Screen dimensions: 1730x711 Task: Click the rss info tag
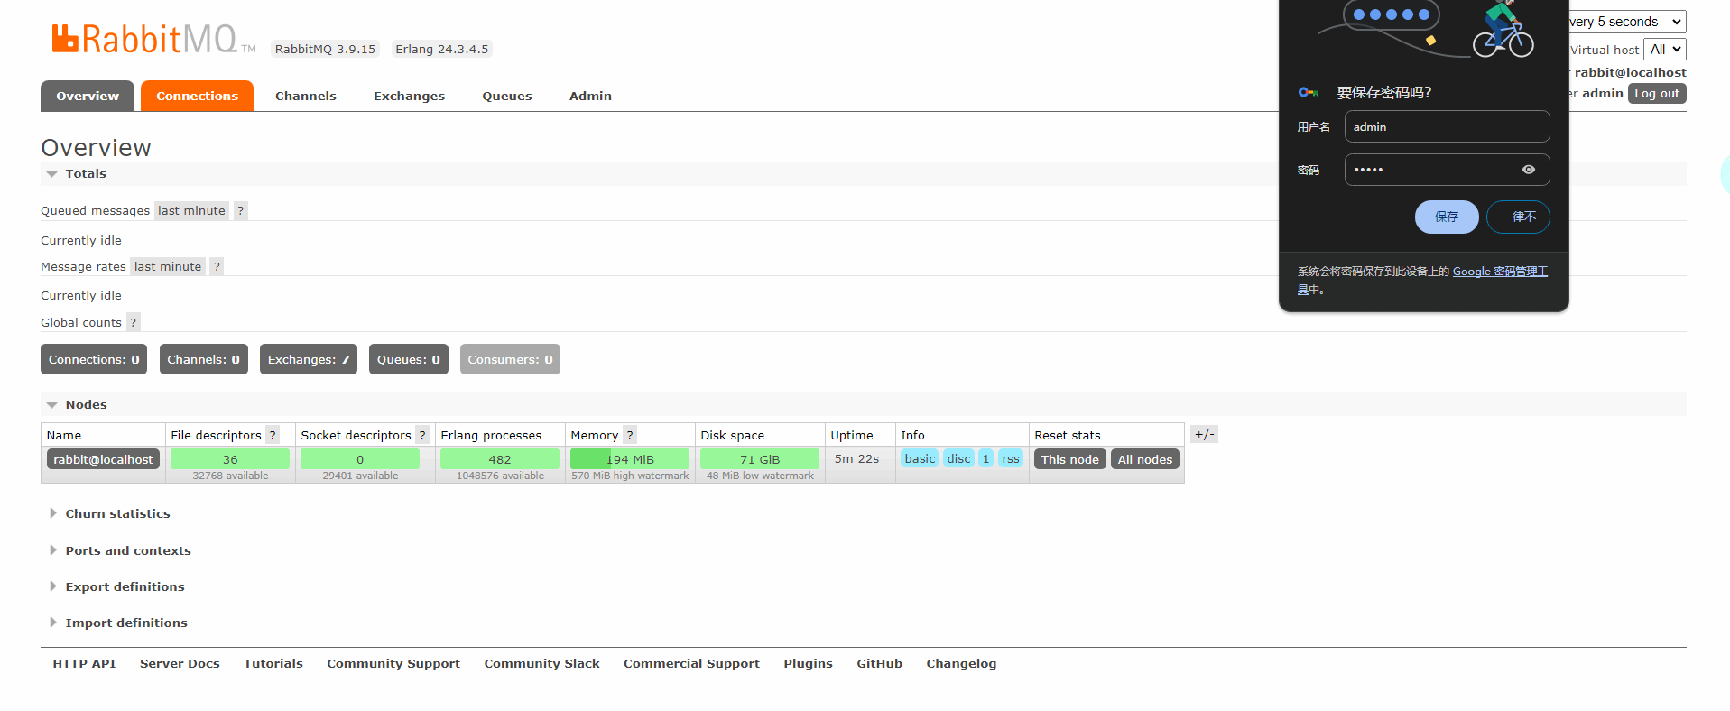[1011, 458]
